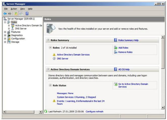Click the warning icon beside Events line
The height and width of the screenshot is (120, 167).
click(54, 101)
